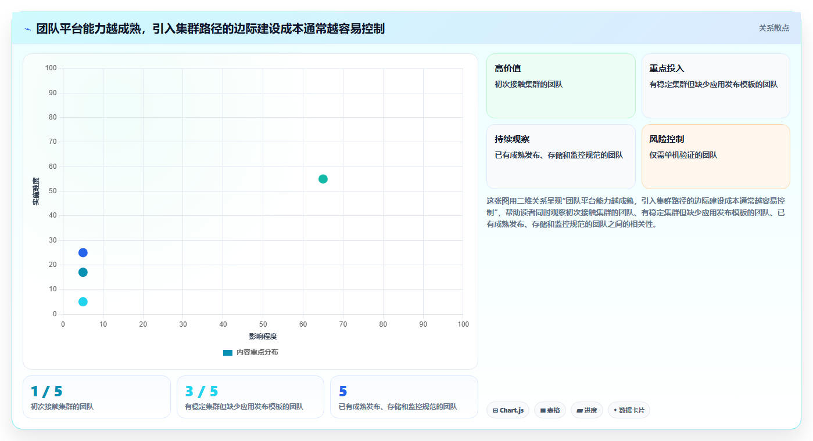Image resolution: width=813 pixels, height=441 pixels.
Task: Click the text 有稳定集群但缺少应用发布模板的团队 in 重点投入 card
Action: pyautogui.click(x=714, y=84)
